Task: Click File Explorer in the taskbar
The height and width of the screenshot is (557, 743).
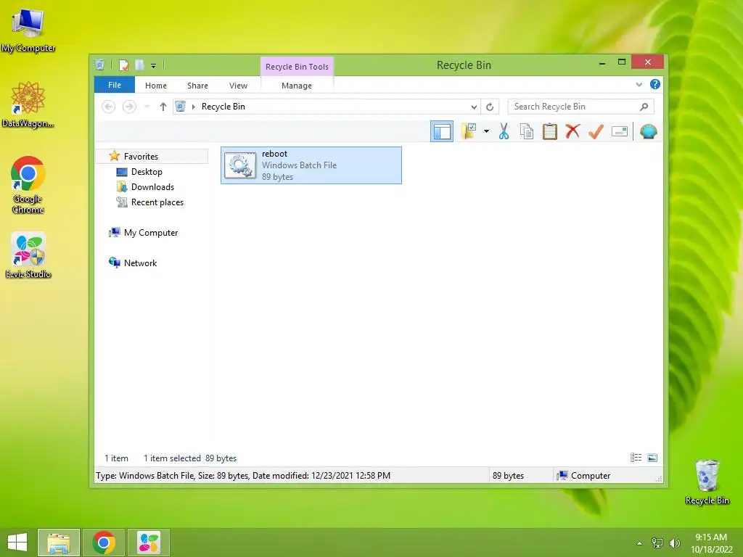Action: (58, 542)
